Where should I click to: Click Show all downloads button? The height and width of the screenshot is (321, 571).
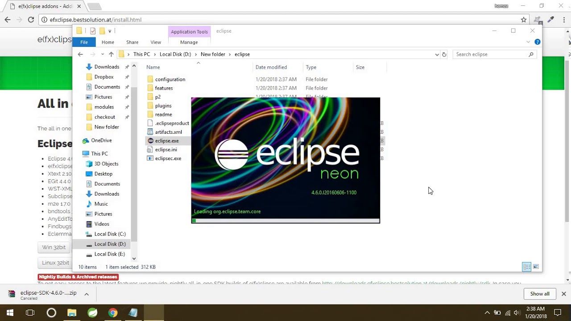click(x=540, y=294)
